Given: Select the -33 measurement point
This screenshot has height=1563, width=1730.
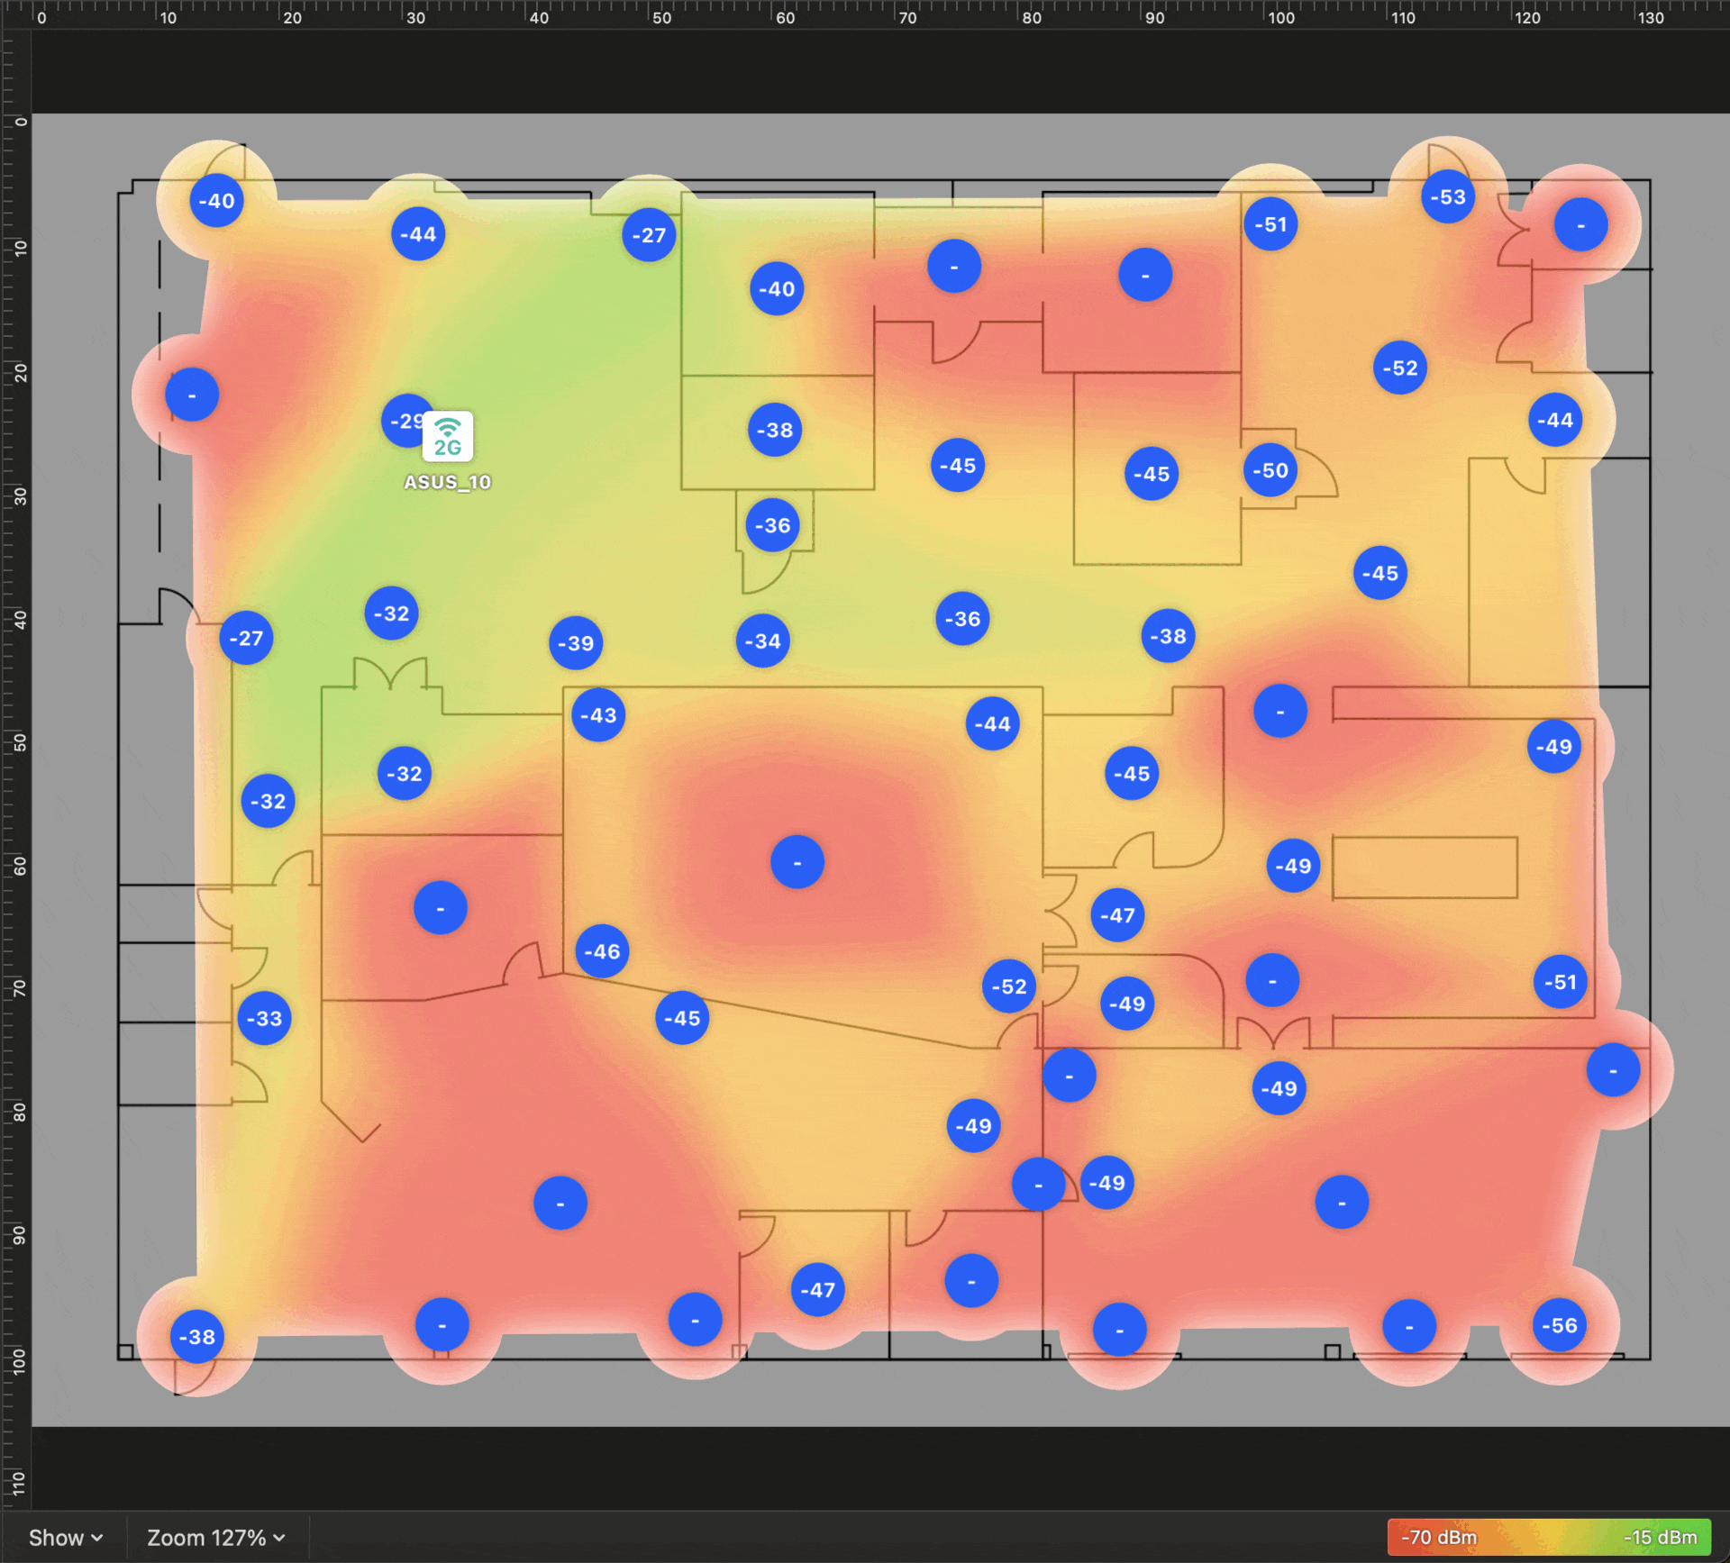Looking at the screenshot, I should (264, 1019).
